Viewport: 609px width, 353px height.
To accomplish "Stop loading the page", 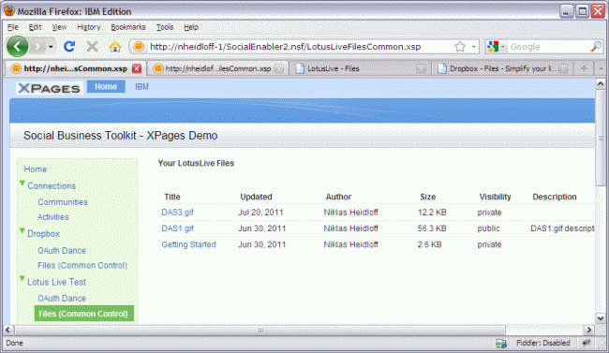I will click(x=92, y=47).
